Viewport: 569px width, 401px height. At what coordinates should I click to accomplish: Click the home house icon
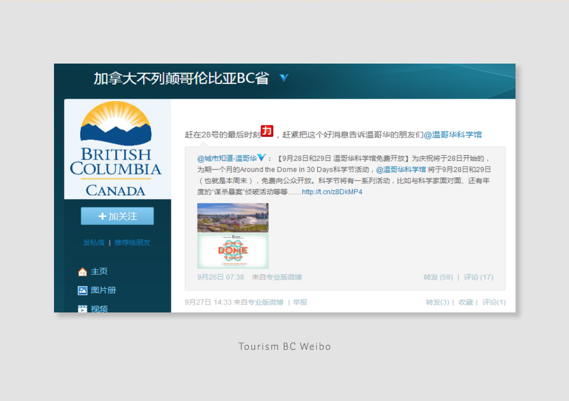[x=82, y=271]
